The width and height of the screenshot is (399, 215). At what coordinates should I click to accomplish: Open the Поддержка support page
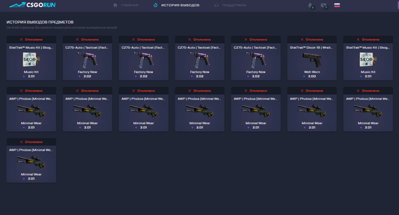pyautogui.click(x=234, y=5)
